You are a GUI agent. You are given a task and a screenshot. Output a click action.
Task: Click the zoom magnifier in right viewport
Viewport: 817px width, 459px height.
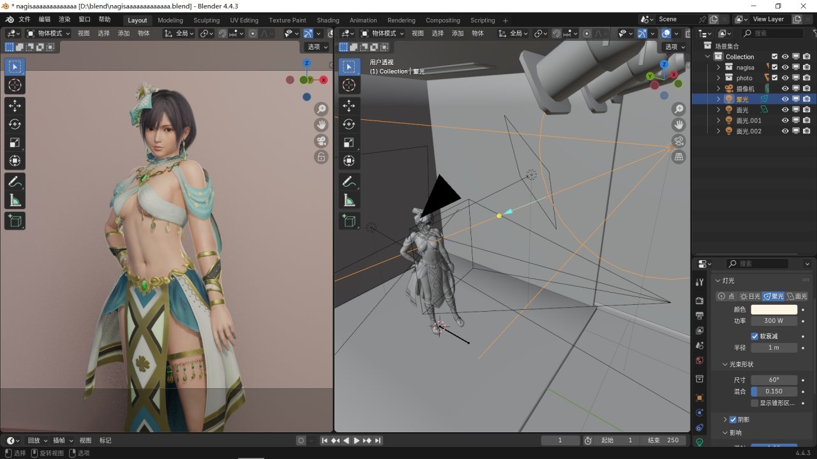tap(678, 109)
